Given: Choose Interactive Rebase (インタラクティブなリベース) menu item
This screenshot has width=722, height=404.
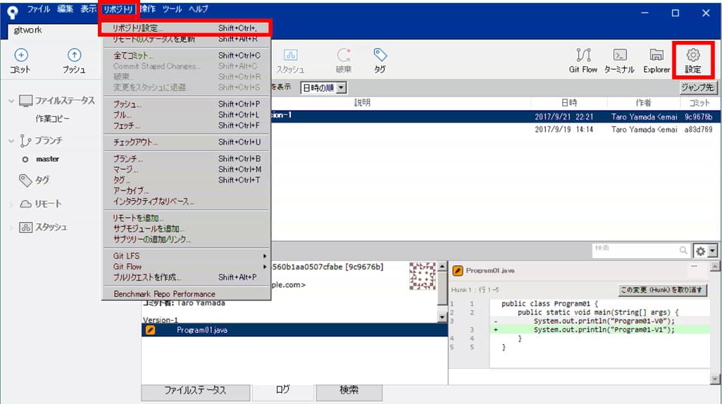Looking at the screenshot, I should [186, 202].
